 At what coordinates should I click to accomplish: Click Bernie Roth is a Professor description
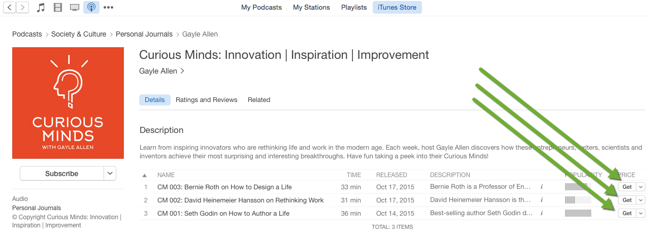click(x=480, y=187)
